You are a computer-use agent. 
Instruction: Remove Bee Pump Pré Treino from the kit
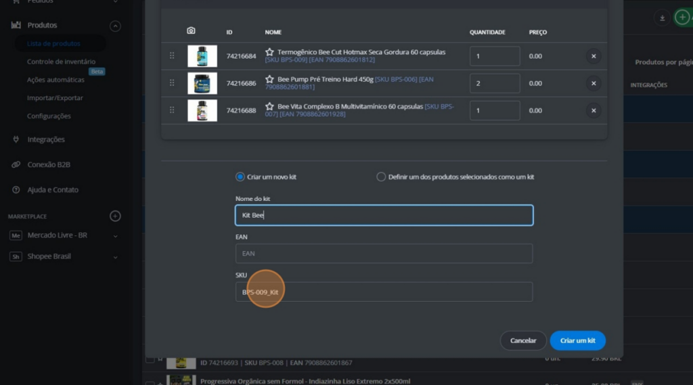tap(594, 83)
